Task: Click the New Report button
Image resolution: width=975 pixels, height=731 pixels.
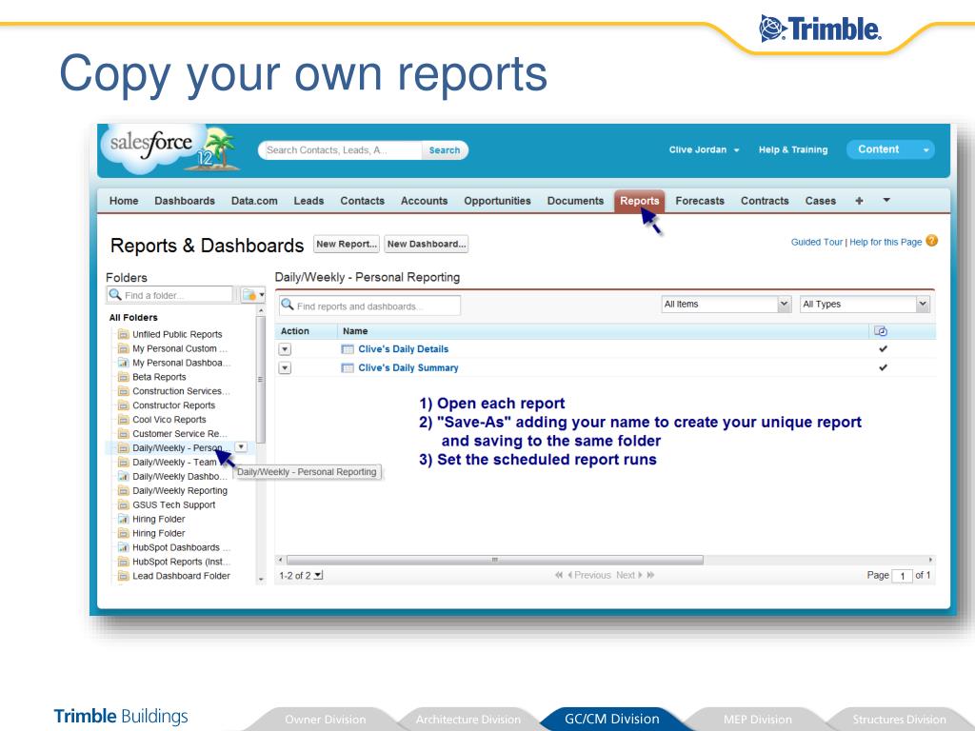Action: (x=347, y=244)
